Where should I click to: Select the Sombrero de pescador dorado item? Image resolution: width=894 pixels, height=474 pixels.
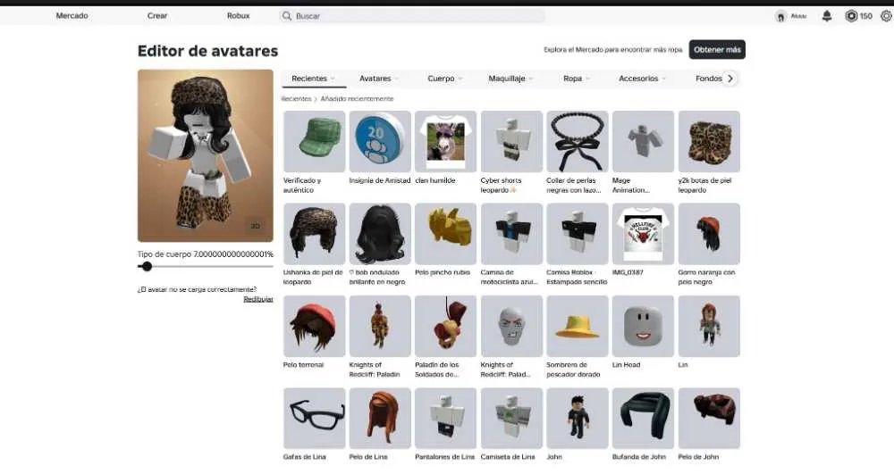(577, 326)
